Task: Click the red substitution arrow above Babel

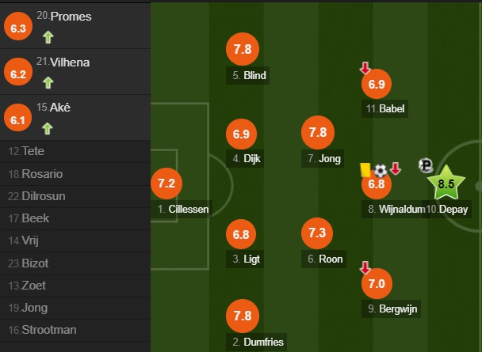Action: [x=365, y=68]
